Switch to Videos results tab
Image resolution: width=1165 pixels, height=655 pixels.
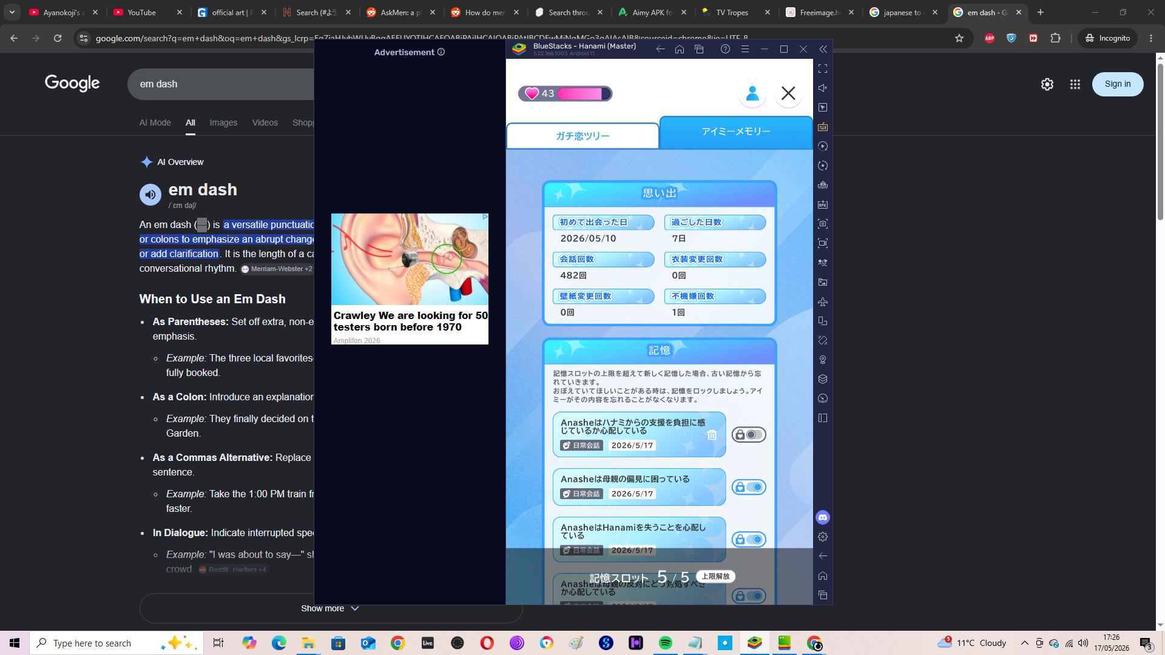(265, 123)
